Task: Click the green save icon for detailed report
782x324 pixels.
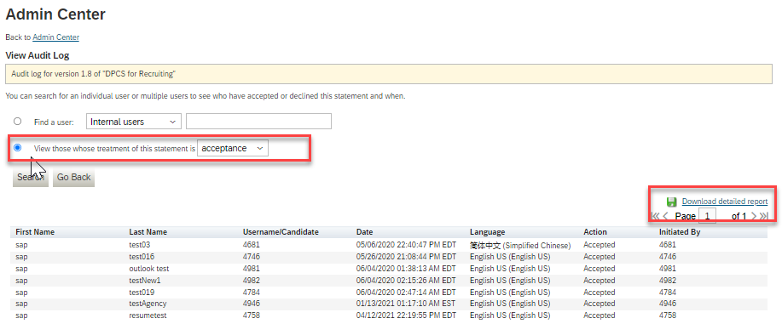Action: pos(671,202)
